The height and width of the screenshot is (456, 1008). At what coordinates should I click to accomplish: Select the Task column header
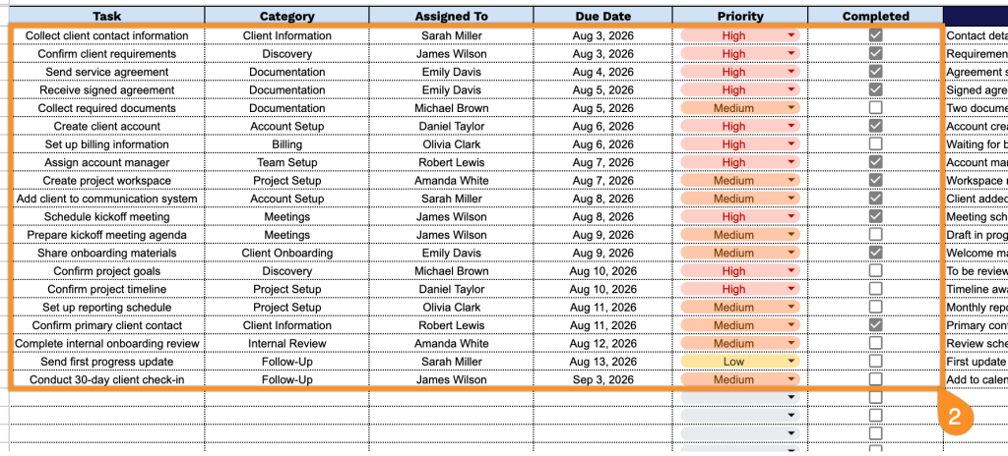pyautogui.click(x=106, y=16)
